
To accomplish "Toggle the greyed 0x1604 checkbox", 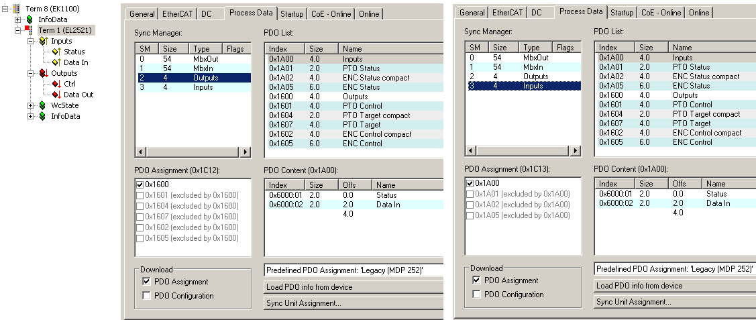I will [140, 206].
